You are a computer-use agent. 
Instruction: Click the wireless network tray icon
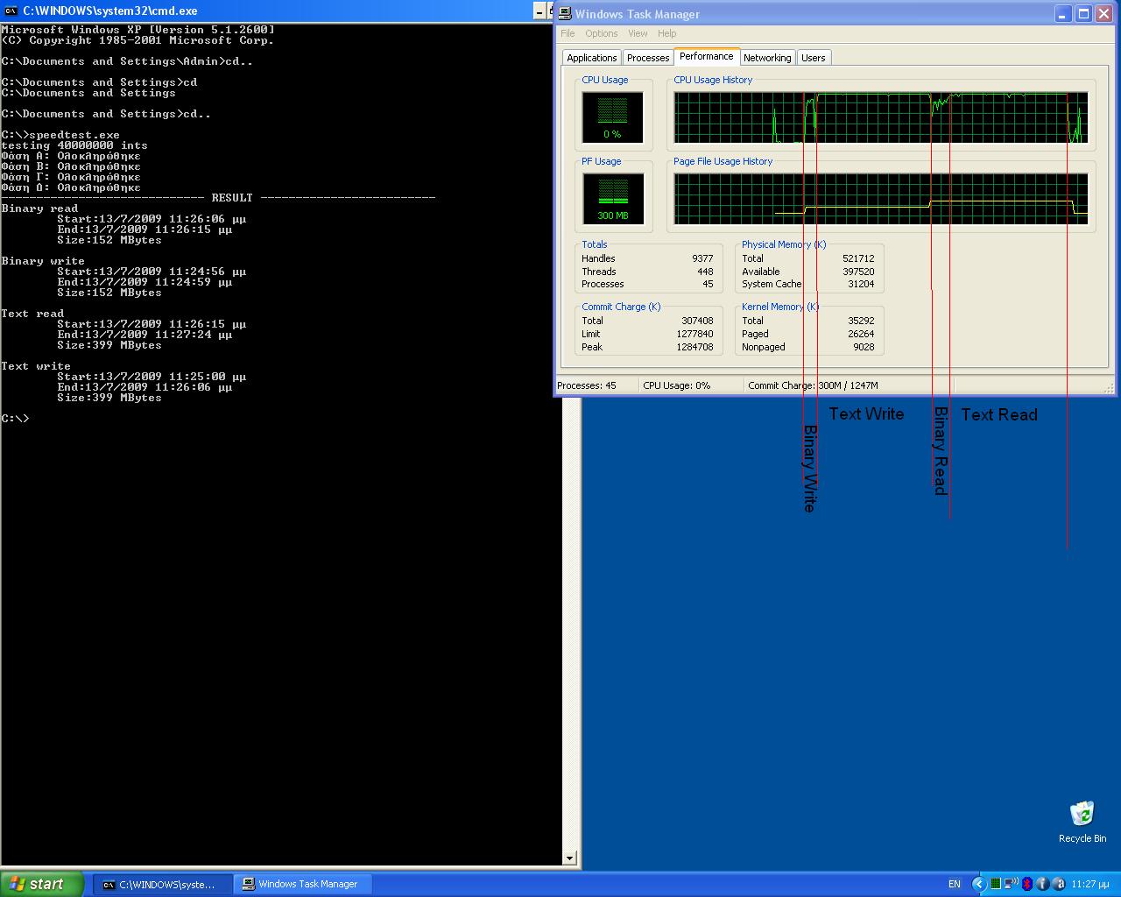tap(1011, 884)
